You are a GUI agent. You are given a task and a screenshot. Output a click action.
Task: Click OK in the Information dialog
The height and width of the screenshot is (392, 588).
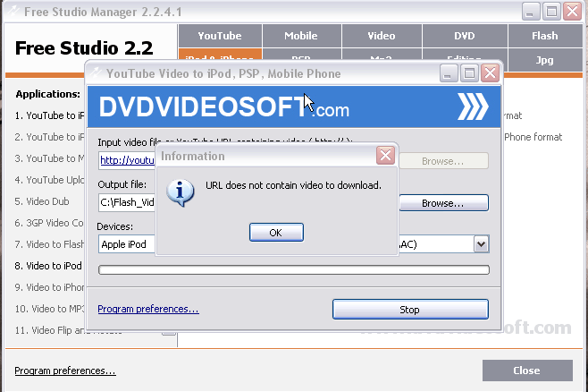pyautogui.click(x=276, y=233)
